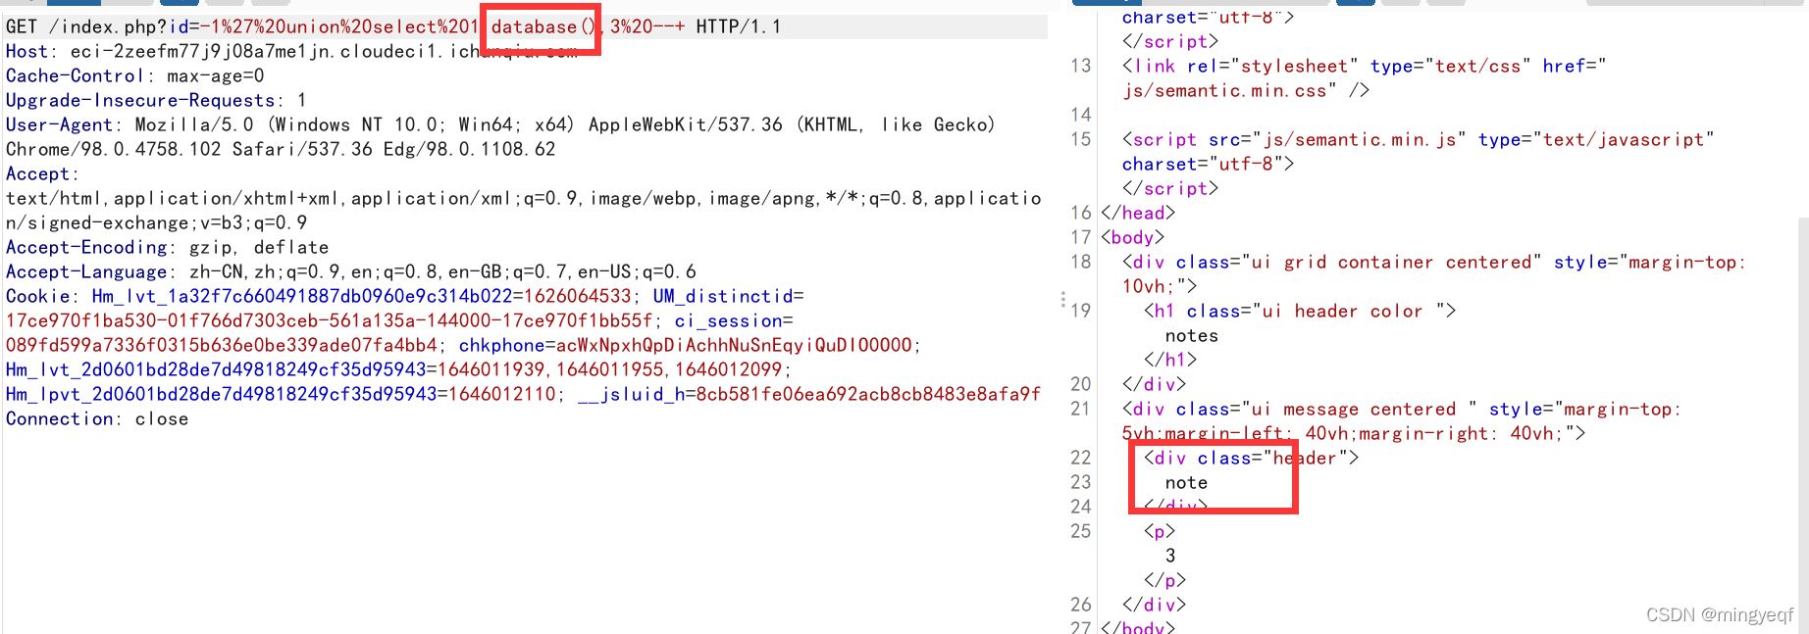Click the Chrome/98.0.4758.102 user agent text
Screen dimensions: 1809x634
[113, 149]
